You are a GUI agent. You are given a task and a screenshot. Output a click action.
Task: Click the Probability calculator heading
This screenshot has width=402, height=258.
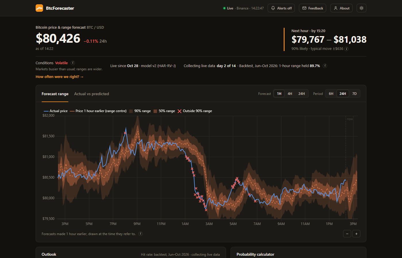(255, 254)
